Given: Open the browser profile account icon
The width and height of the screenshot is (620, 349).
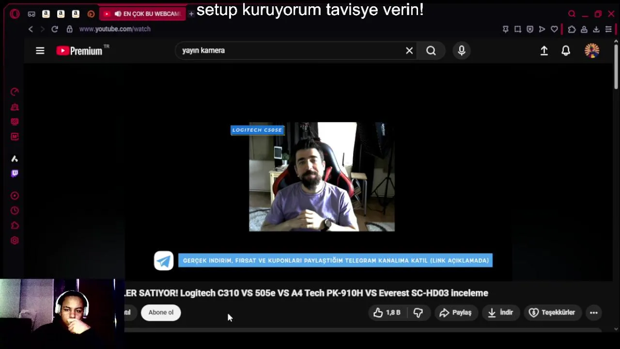Looking at the screenshot, I should point(584,29).
